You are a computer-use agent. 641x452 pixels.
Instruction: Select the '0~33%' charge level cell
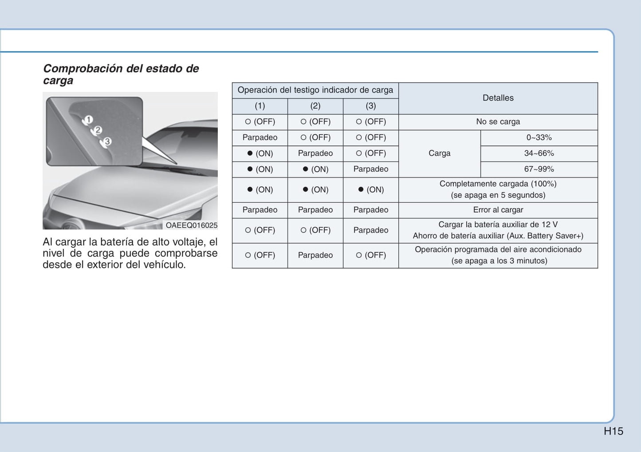(539, 138)
